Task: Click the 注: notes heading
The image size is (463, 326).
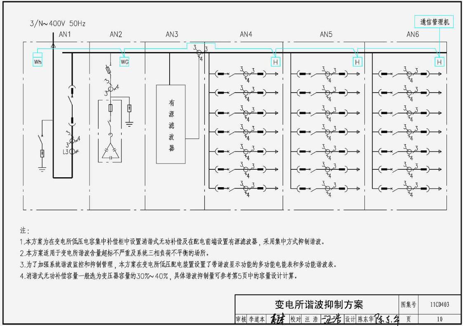Action: (x=25, y=230)
